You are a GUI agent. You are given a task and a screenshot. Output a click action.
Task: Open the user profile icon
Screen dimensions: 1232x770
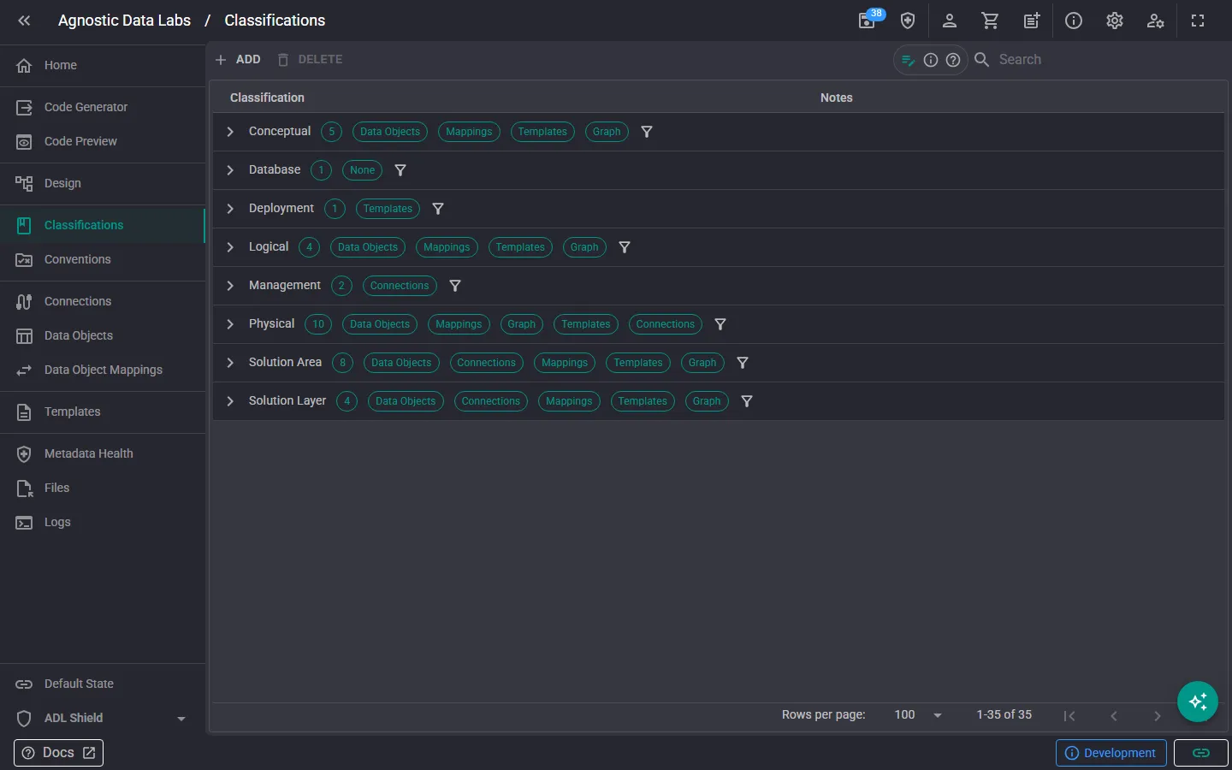pyautogui.click(x=949, y=21)
